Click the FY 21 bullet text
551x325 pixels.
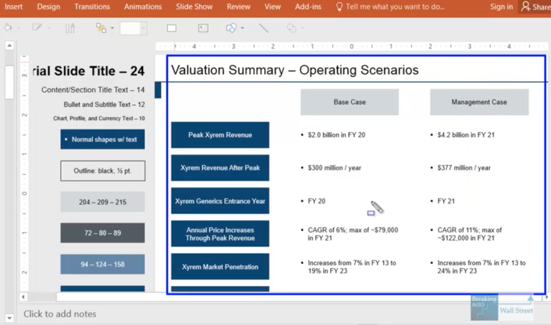(x=446, y=201)
